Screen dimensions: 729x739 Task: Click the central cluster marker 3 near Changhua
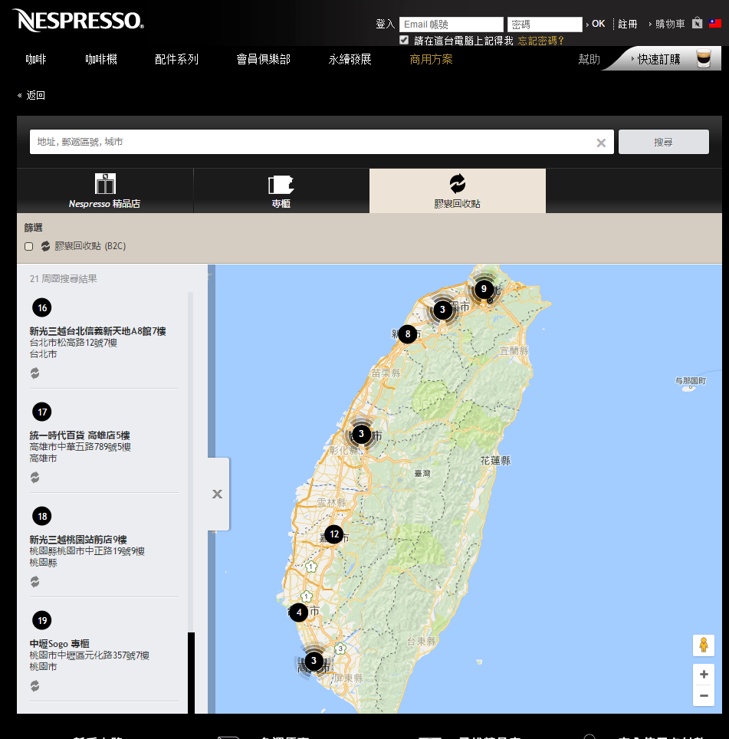click(361, 434)
